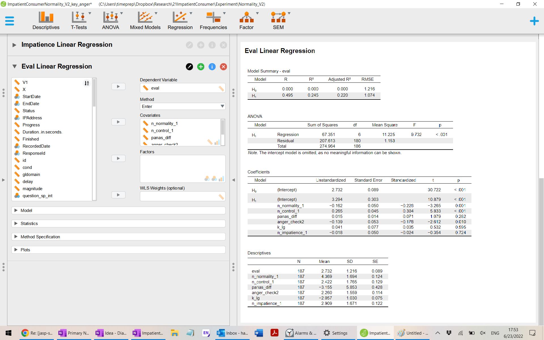Collapse the Eval Linear Regression panel

pyautogui.click(x=14, y=66)
